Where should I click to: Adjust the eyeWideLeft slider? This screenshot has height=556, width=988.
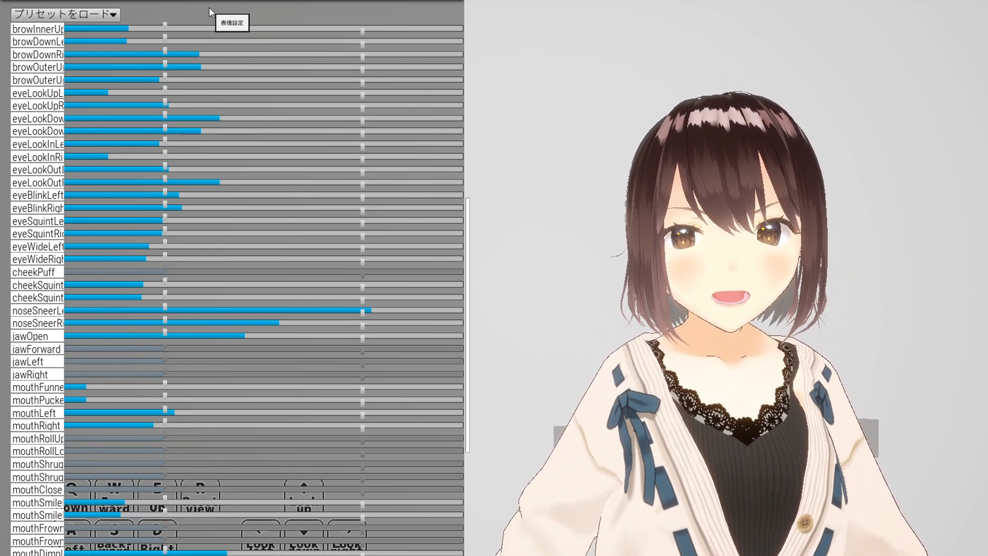(148, 246)
